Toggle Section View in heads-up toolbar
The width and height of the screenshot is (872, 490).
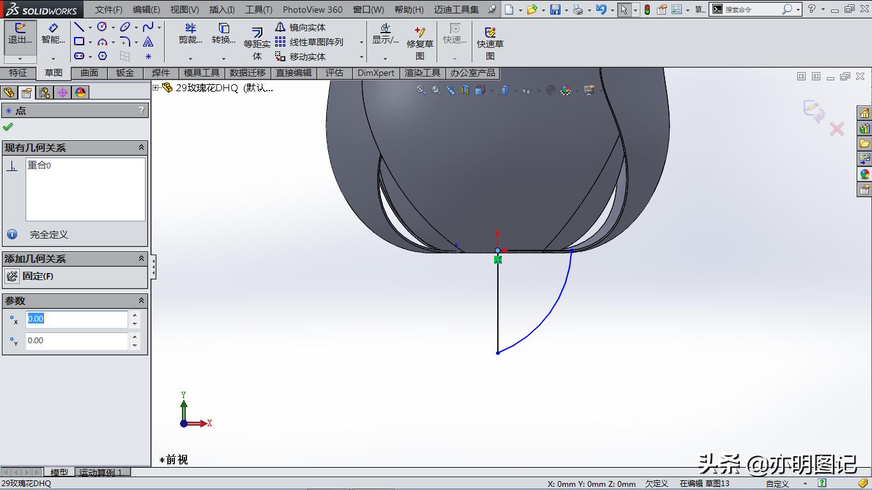pyautogui.click(x=465, y=90)
